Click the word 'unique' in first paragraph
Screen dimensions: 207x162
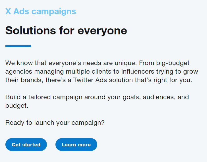coord(126,63)
